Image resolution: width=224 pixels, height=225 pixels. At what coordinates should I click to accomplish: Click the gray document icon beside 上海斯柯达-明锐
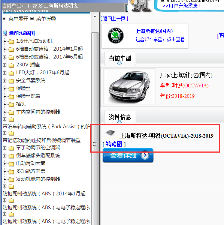(x=111, y=133)
